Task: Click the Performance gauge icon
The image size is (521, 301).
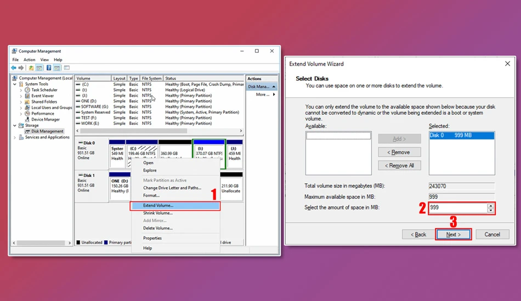Action: pyautogui.click(x=27, y=113)
